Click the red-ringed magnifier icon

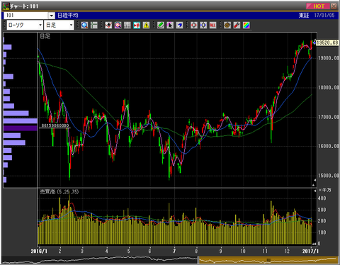click(x=118, y=25)
